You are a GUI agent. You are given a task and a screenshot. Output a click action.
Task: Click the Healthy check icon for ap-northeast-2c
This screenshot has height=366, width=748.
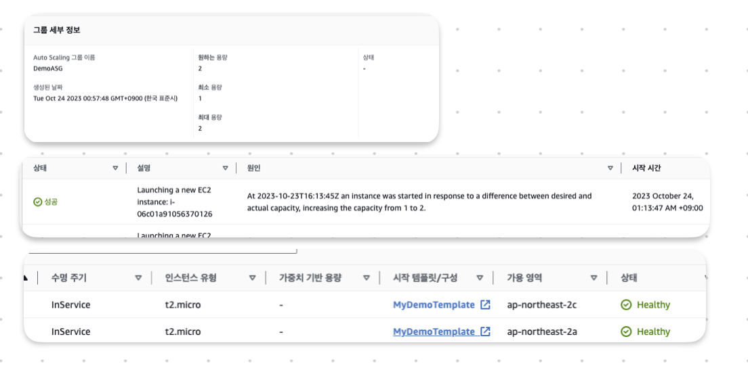pyautogui.click(x=626, y=304)
